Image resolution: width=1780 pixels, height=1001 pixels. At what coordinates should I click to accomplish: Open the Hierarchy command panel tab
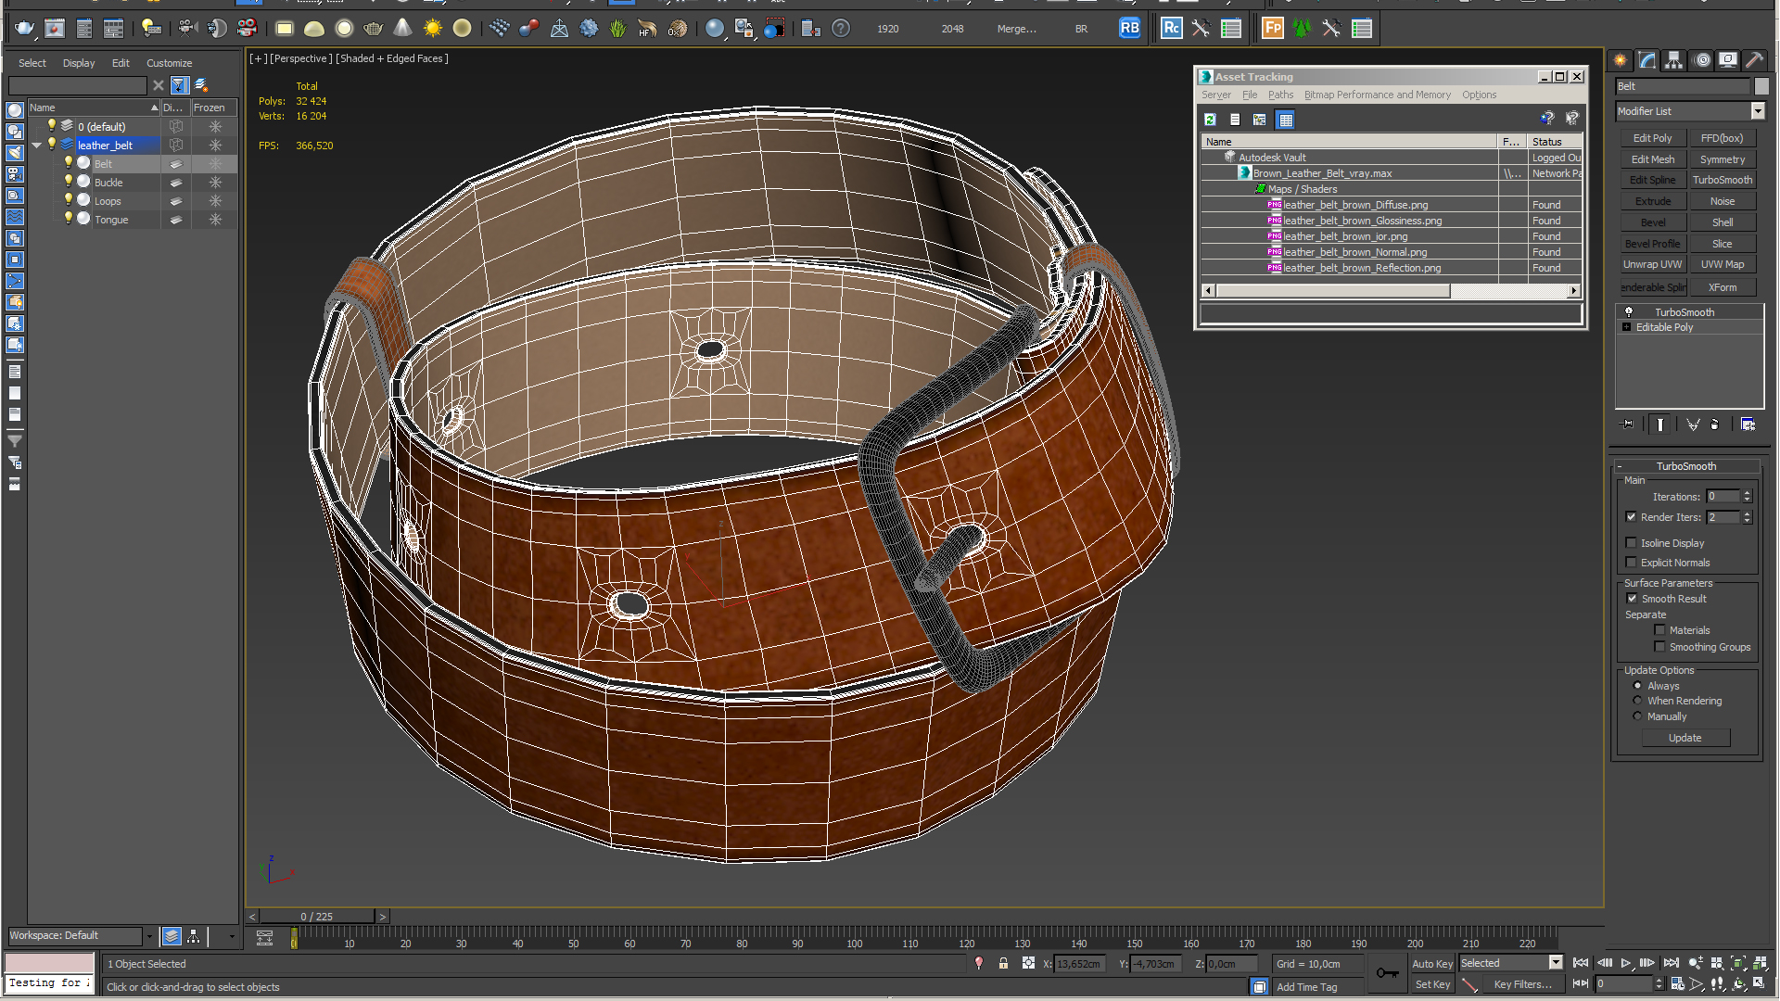(x=1674, y=60)
